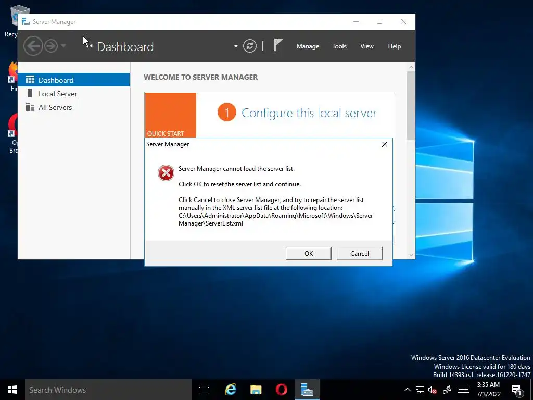Screen dimensions: 533x400
Task: Click the All Servers icon in the sidebar
Action: (30, 107)
